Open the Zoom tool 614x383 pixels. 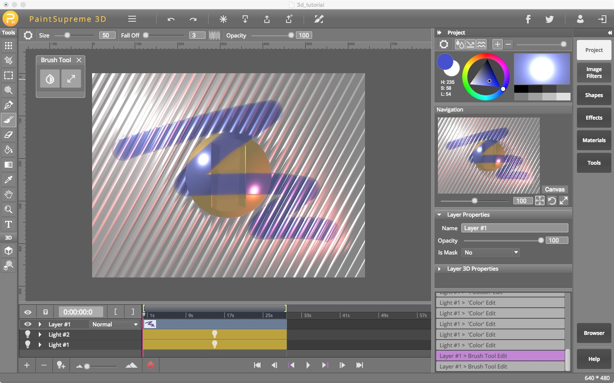tap(9, 209)
